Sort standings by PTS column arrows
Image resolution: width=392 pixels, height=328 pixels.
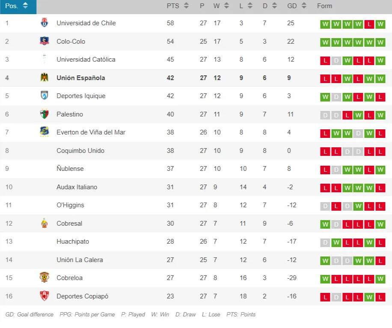tap(186, 6)
